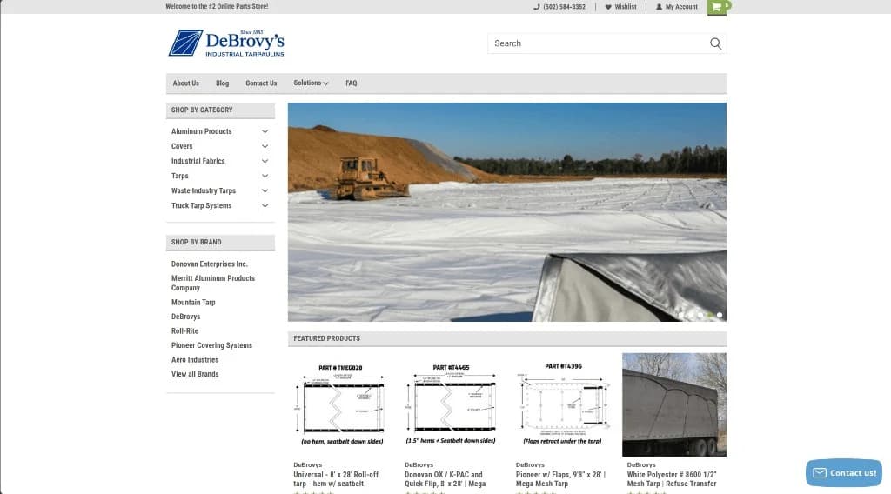The width and height of the screenshot is (891, 494).
Task: Open the gray trailer tarp product photo
Action: 674,404
